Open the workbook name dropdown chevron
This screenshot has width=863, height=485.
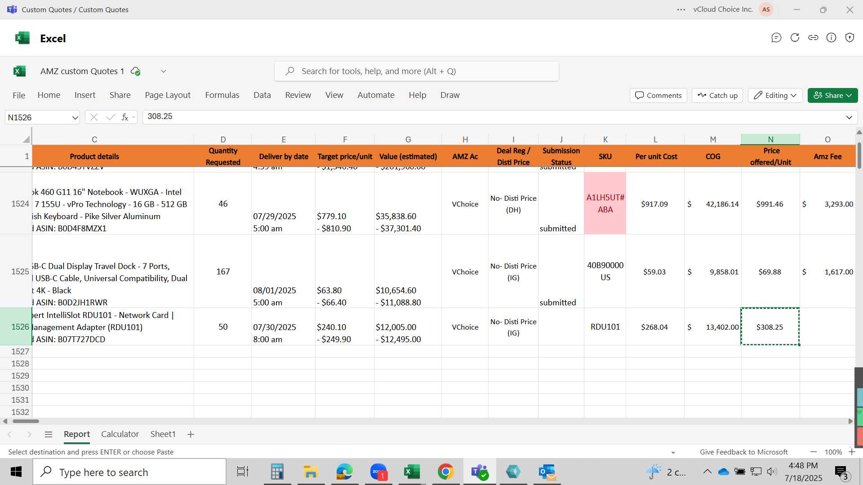164,71
